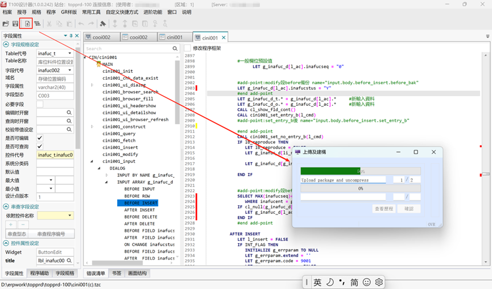Switch to the 程序辅助 bottom tab
This screenshot has width=492, height=289.
coord(40,273)
